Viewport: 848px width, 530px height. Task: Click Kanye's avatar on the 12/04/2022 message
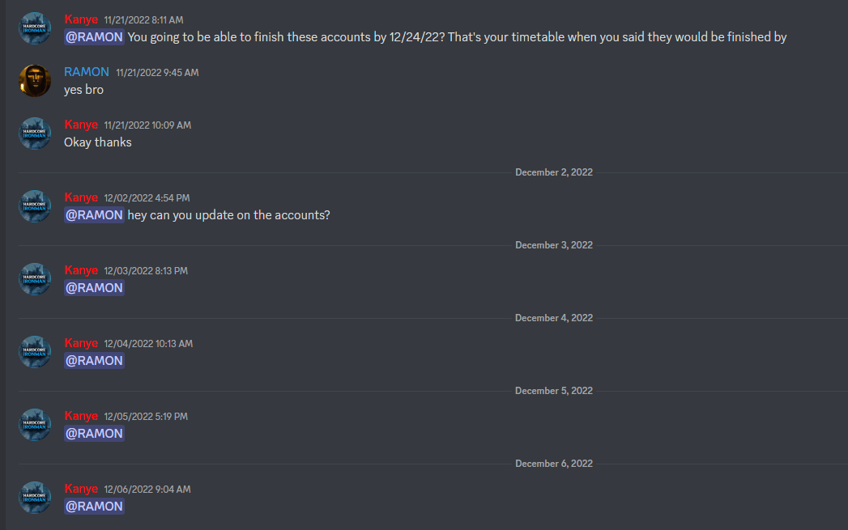(35, 352)
